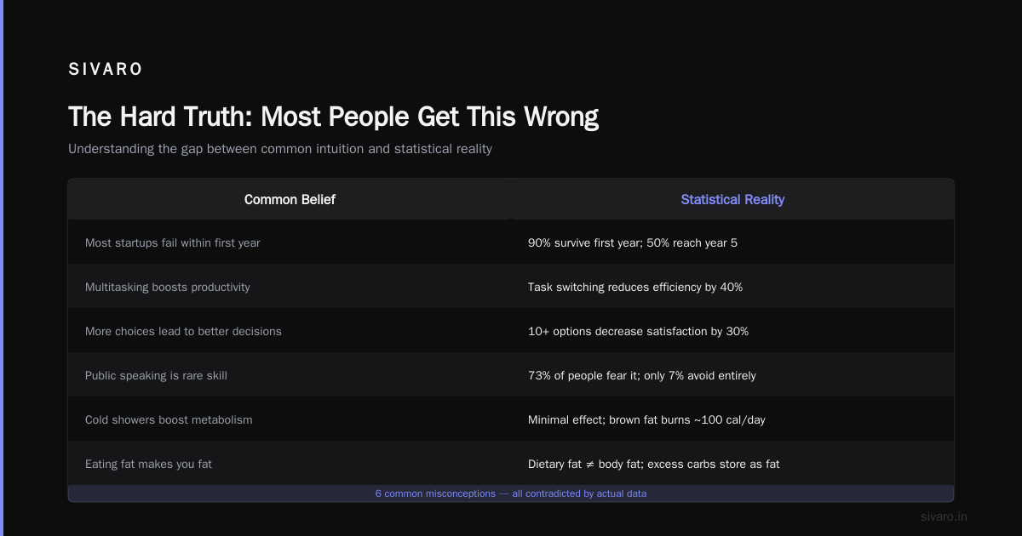Click '73% of people fear it' cell
Image resolution: width=1022 pixels, height=536 pixels.
pos(732,375)
